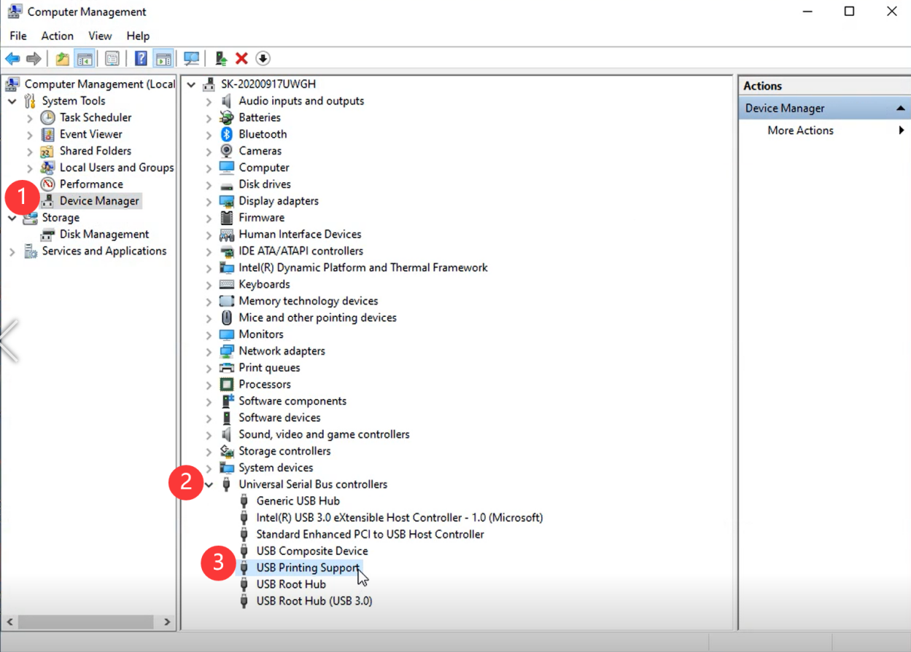Select USB Printing Support device
Viewport: 911px width, 652px height.
[308, 567]
